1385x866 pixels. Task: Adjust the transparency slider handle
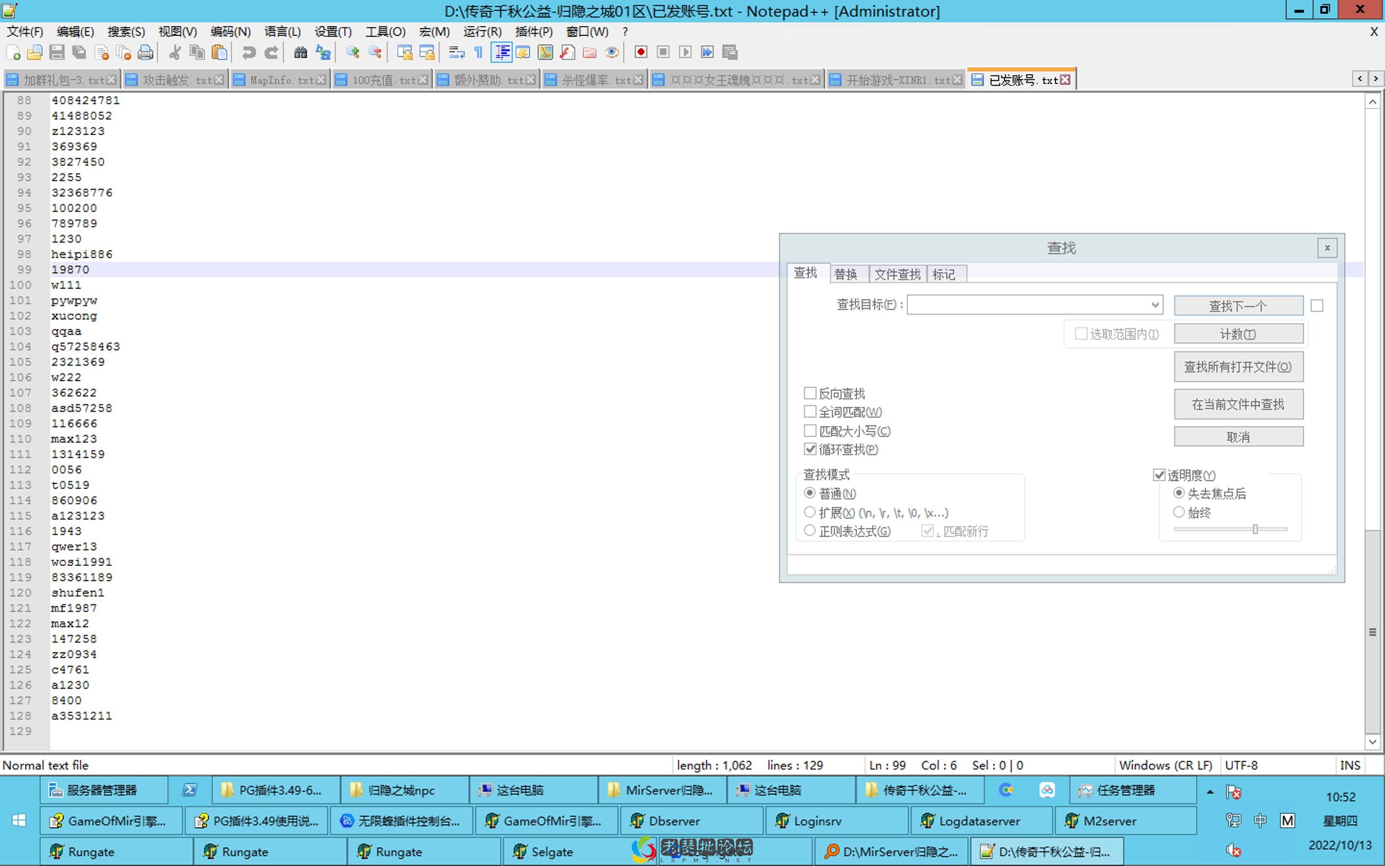[1255, 529]
